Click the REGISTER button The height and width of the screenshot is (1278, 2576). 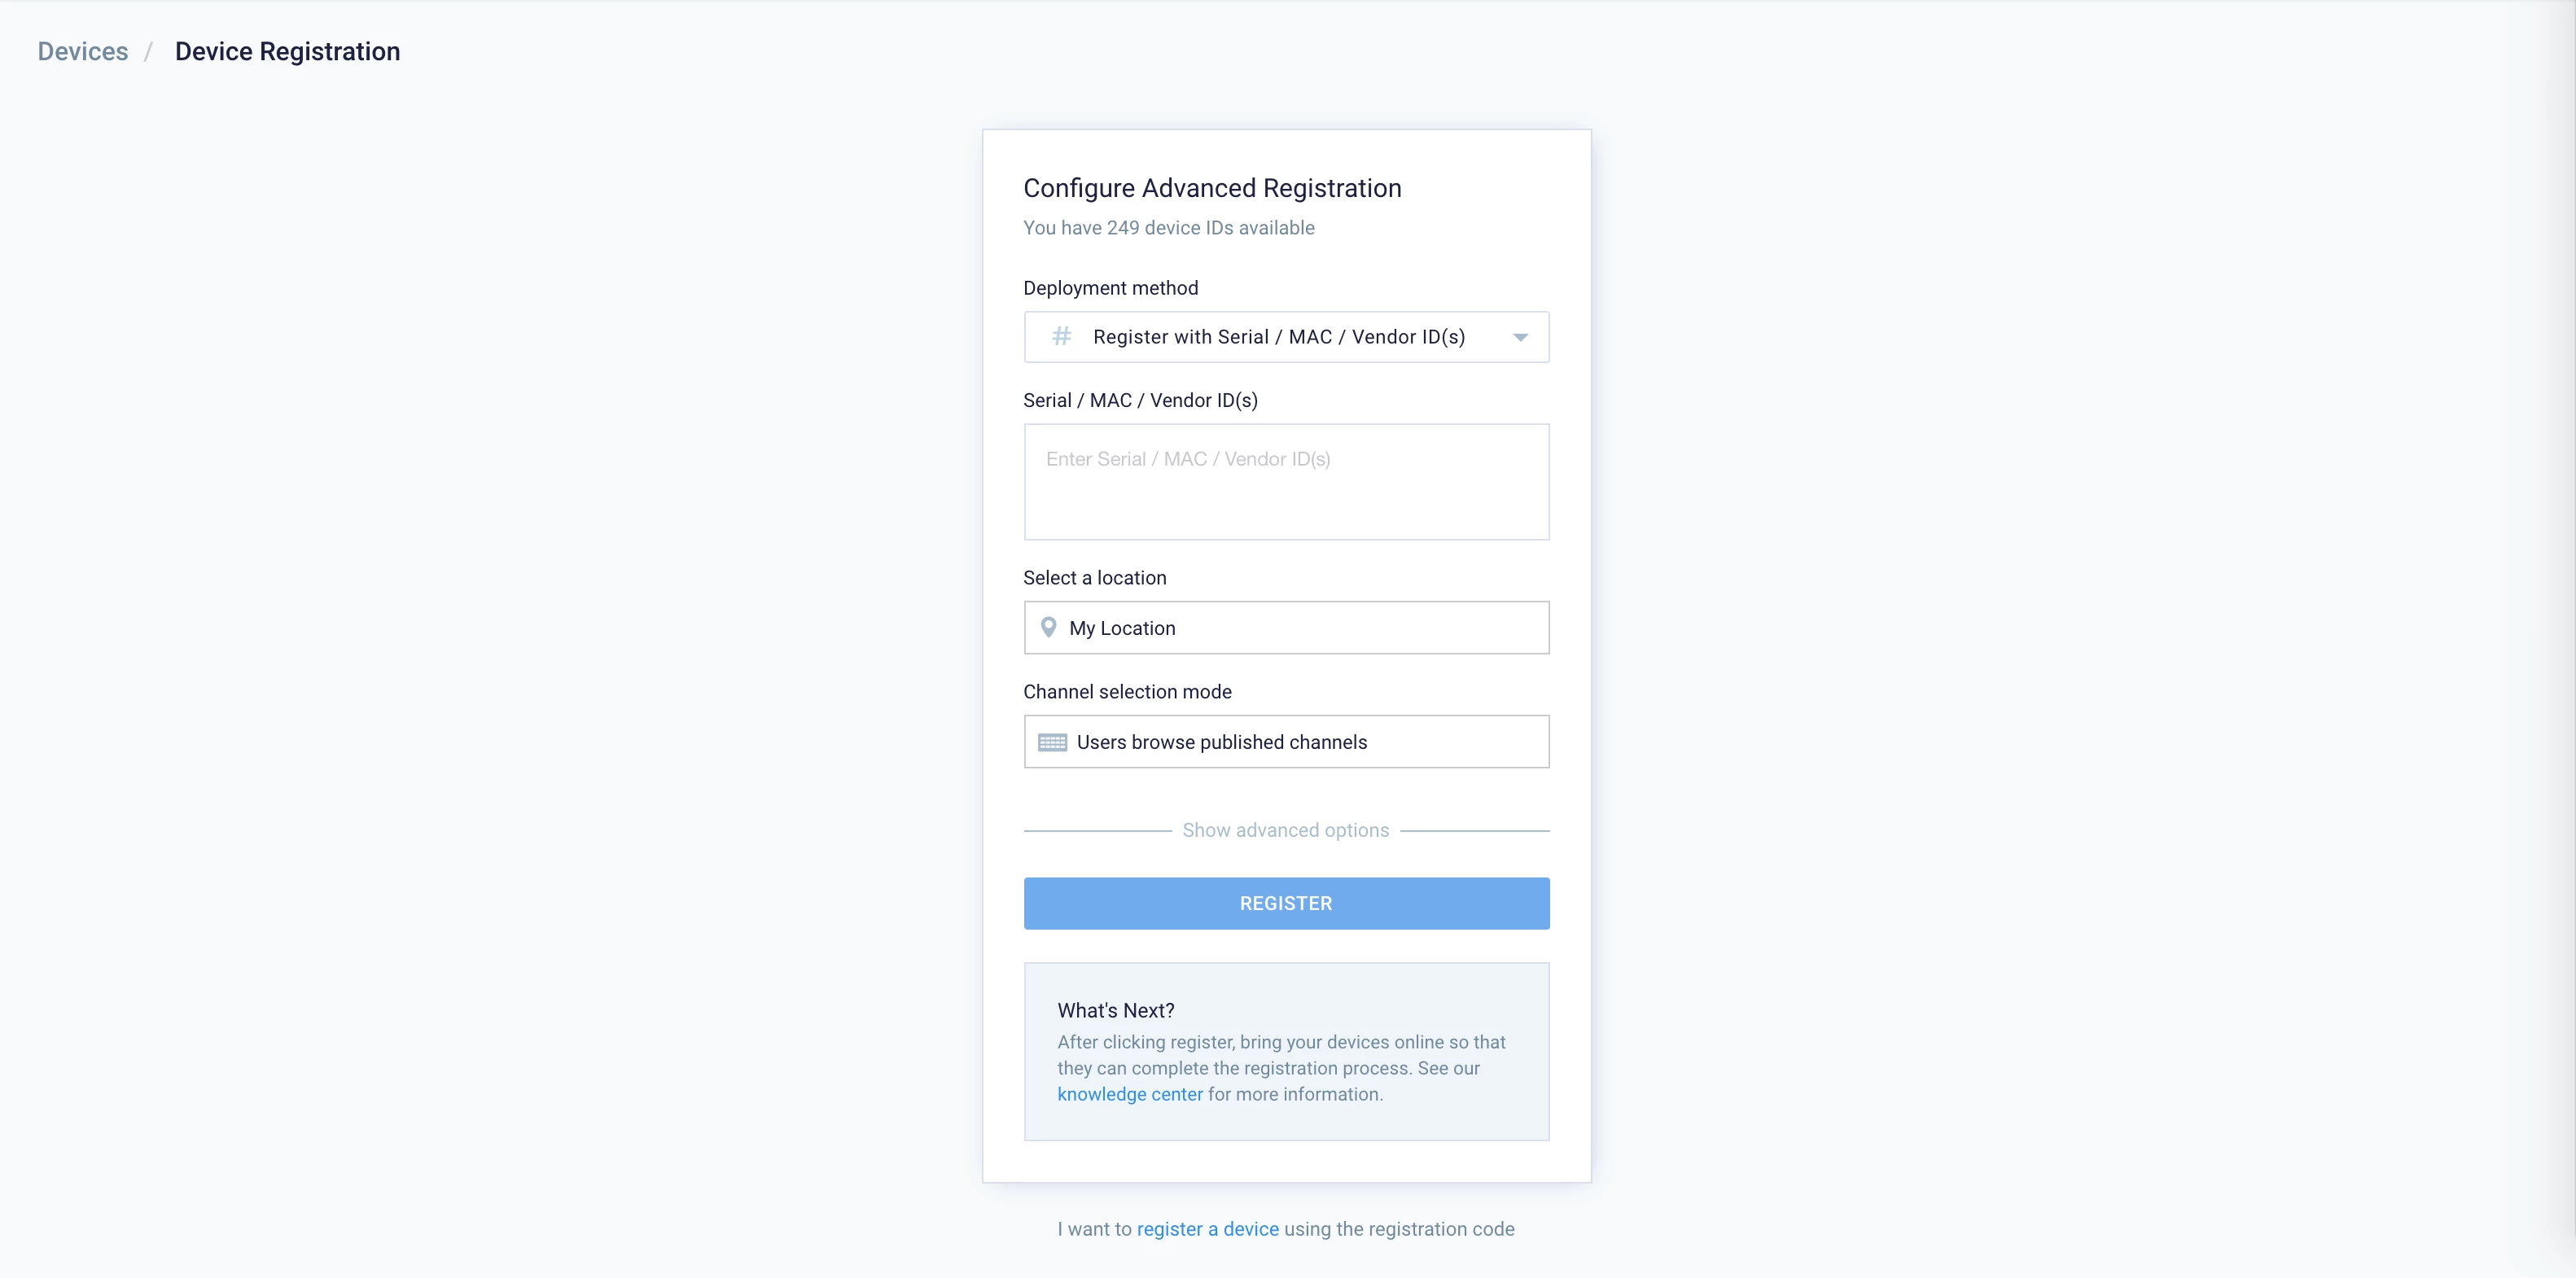(x=1286, y=903)
